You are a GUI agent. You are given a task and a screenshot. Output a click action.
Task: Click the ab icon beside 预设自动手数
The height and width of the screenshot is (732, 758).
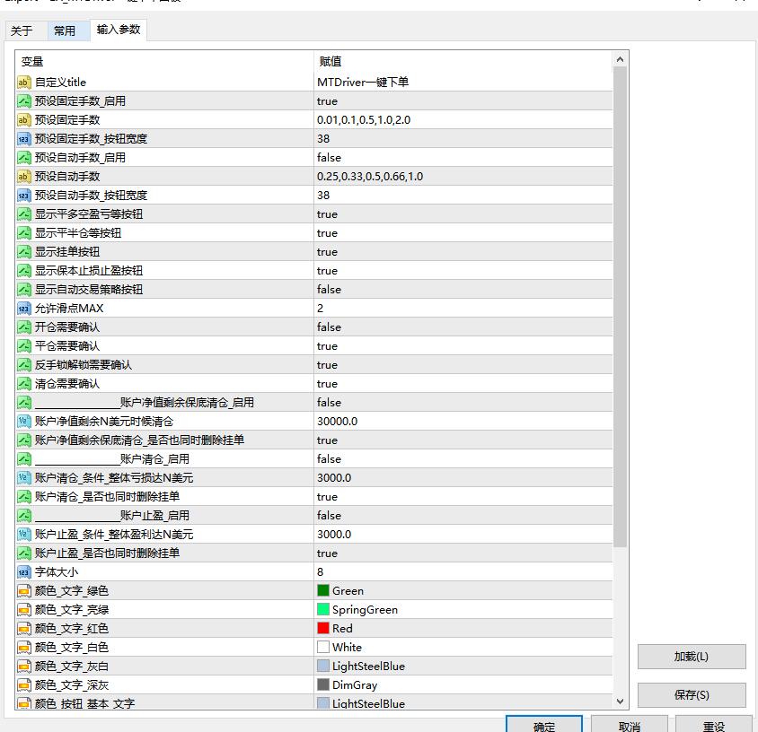[x=23, y=176]
